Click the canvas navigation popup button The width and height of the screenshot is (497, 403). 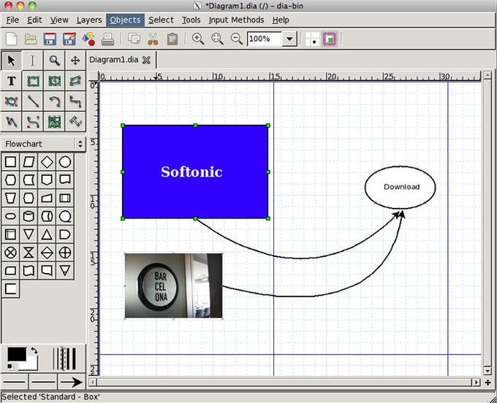pos(488,383)
